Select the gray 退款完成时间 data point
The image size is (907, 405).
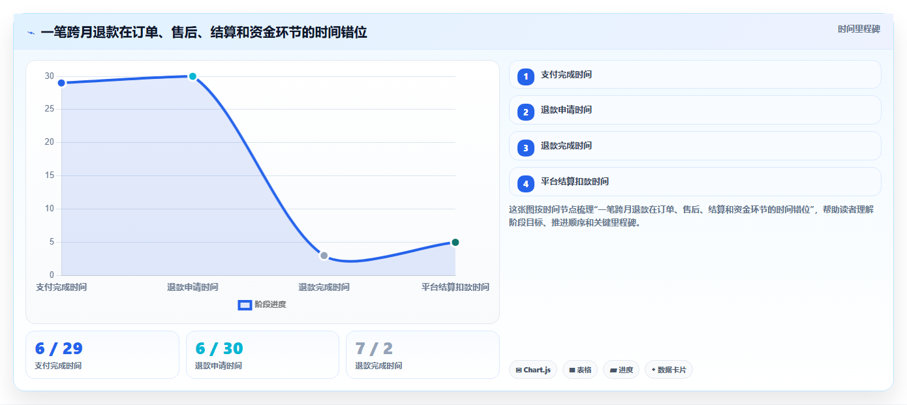coord(324,256)
